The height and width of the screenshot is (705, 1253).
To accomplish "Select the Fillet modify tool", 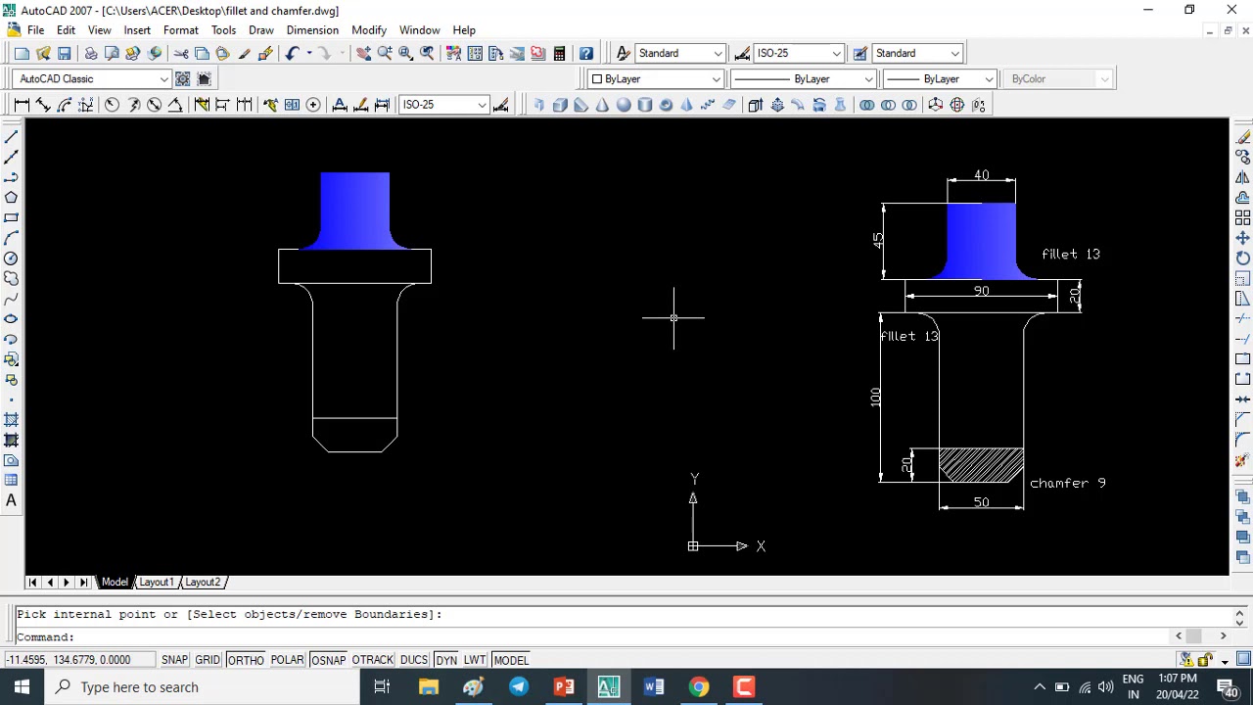I will [1242, 440].
